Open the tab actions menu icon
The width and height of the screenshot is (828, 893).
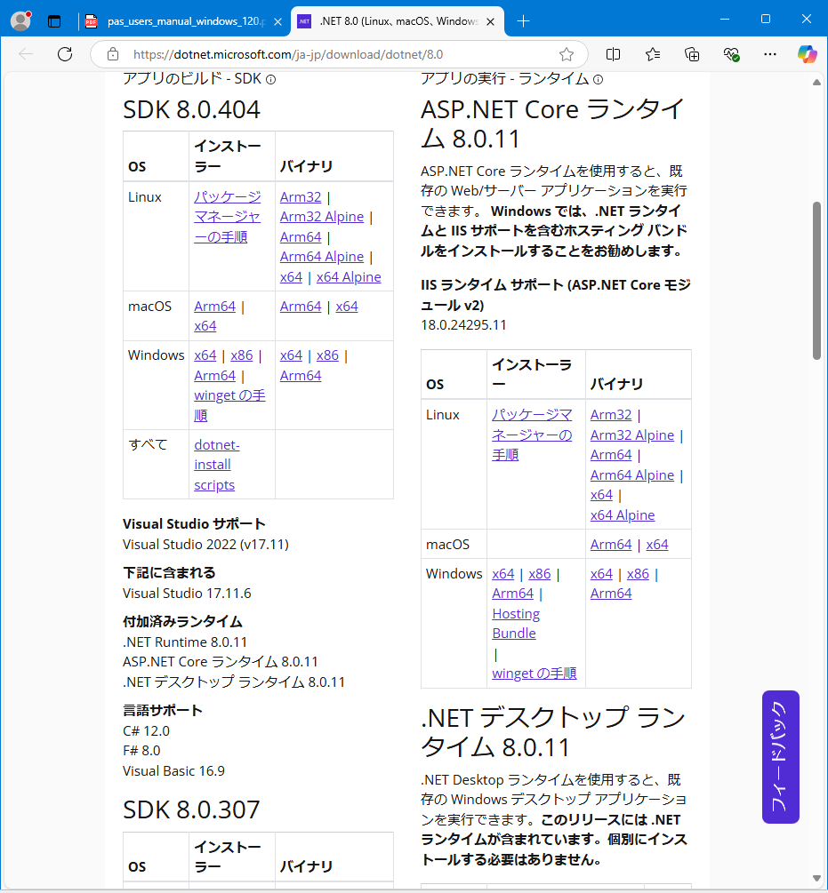click(x=54, y=21)
